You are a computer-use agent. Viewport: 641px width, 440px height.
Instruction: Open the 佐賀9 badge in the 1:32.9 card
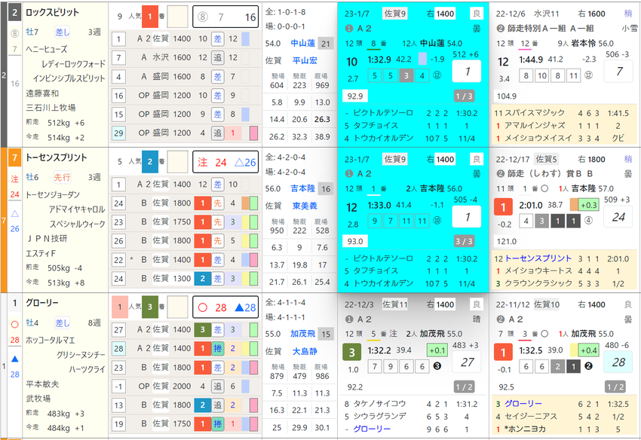tap(395, 14)
